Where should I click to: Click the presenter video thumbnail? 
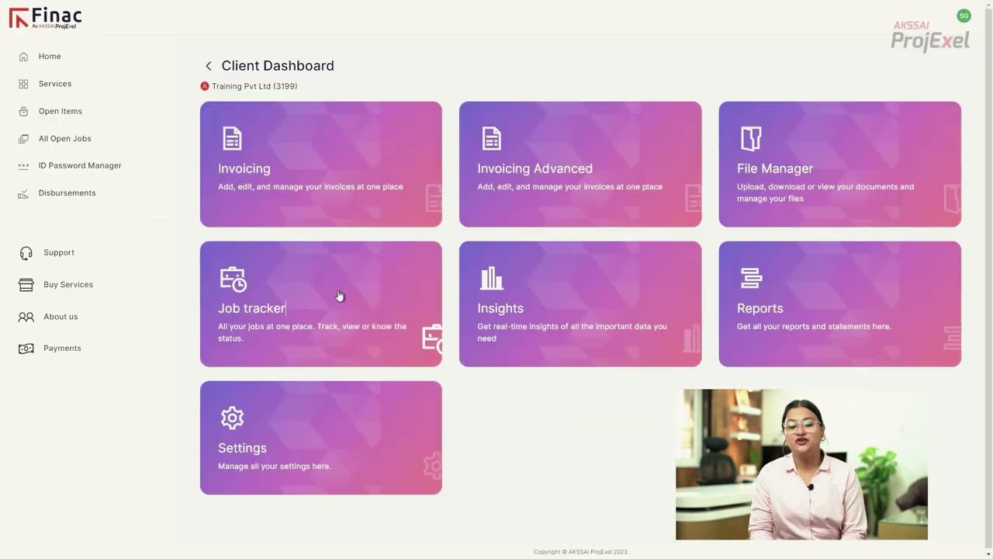point(801,464)
